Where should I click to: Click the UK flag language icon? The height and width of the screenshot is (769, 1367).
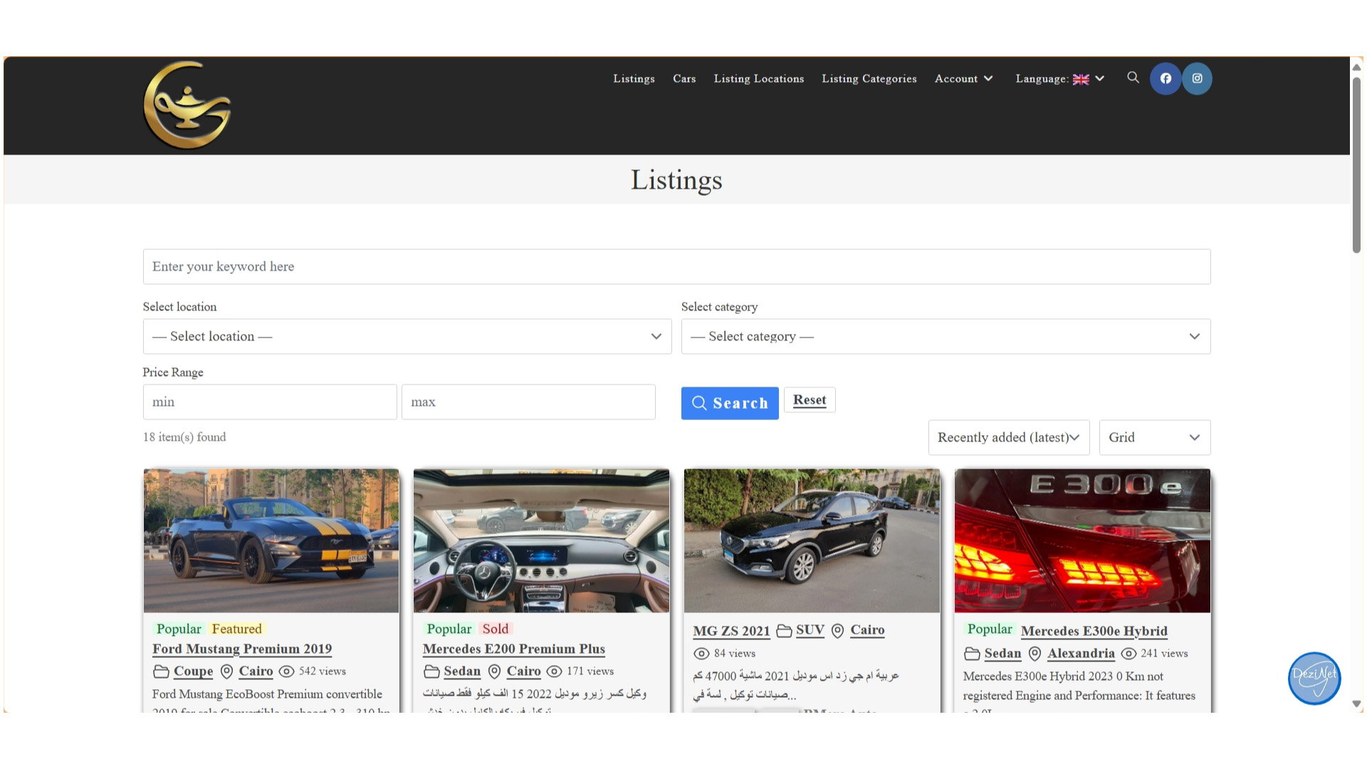(x=1080, y=79)
